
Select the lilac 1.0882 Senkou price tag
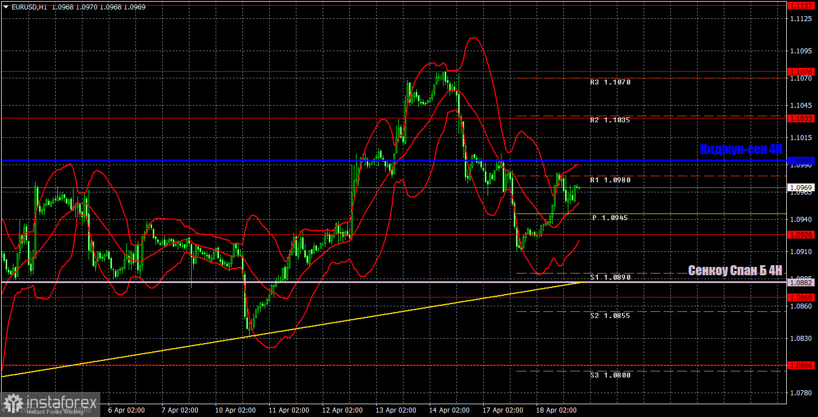801,282
